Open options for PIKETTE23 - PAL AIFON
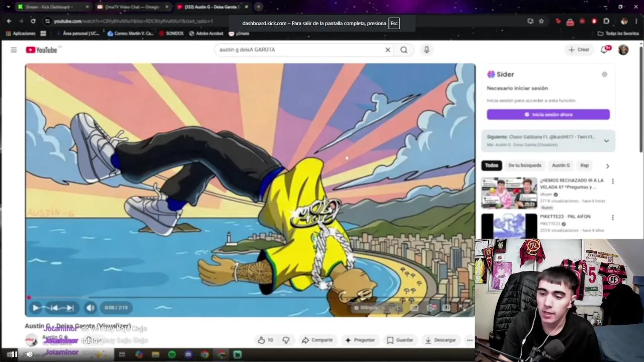The width and height of the screenshot is (644, 362). 613,218
